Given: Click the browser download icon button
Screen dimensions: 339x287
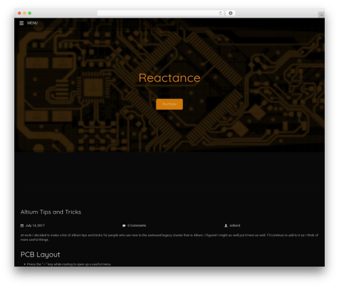Looking at the screenshot, I should coord(231,13).
